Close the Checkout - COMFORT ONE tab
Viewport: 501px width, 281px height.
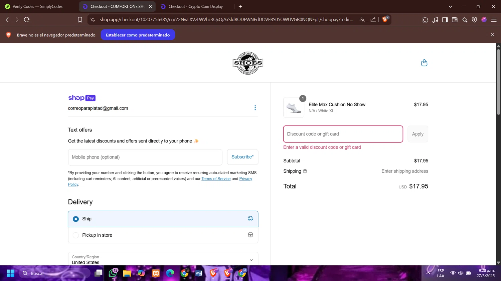pos(150,6)
